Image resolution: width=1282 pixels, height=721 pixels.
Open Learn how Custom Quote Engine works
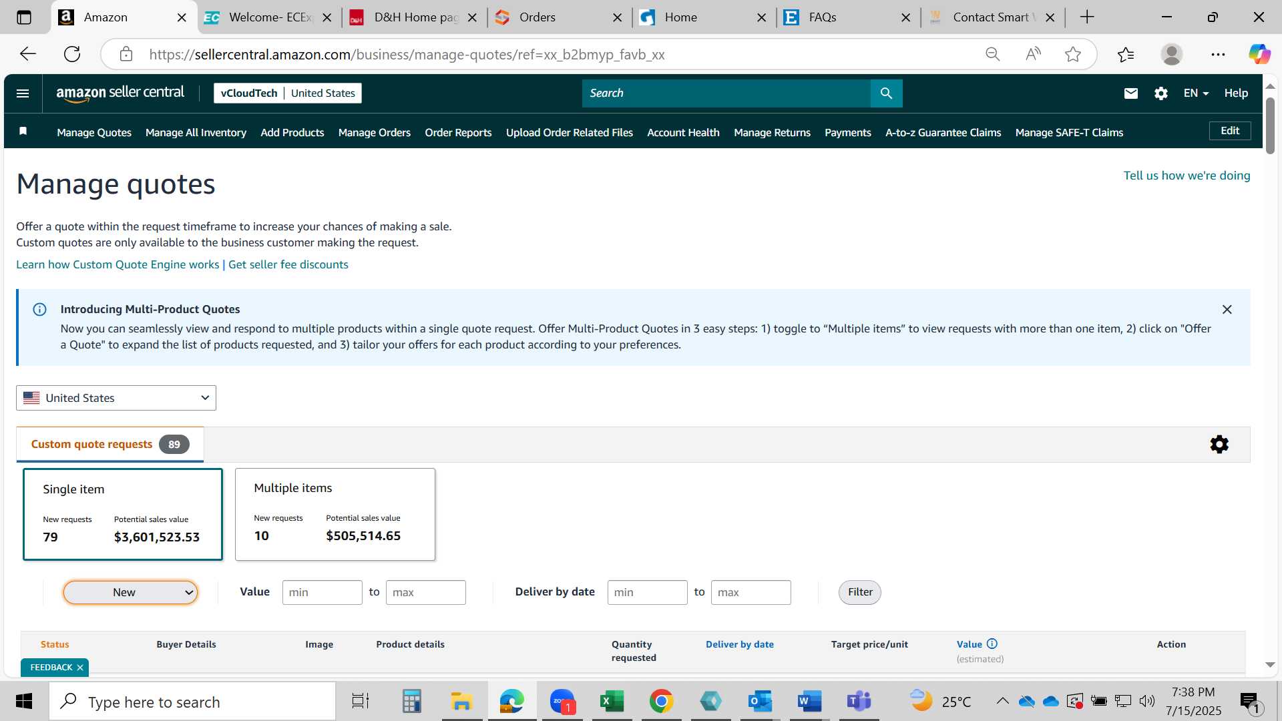pos(118,264)
